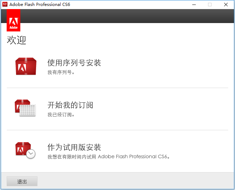The height and width of the screenshot is (190, 235).
Task: Click the gray footer bar beside 退出
Action: pos(133,181)
